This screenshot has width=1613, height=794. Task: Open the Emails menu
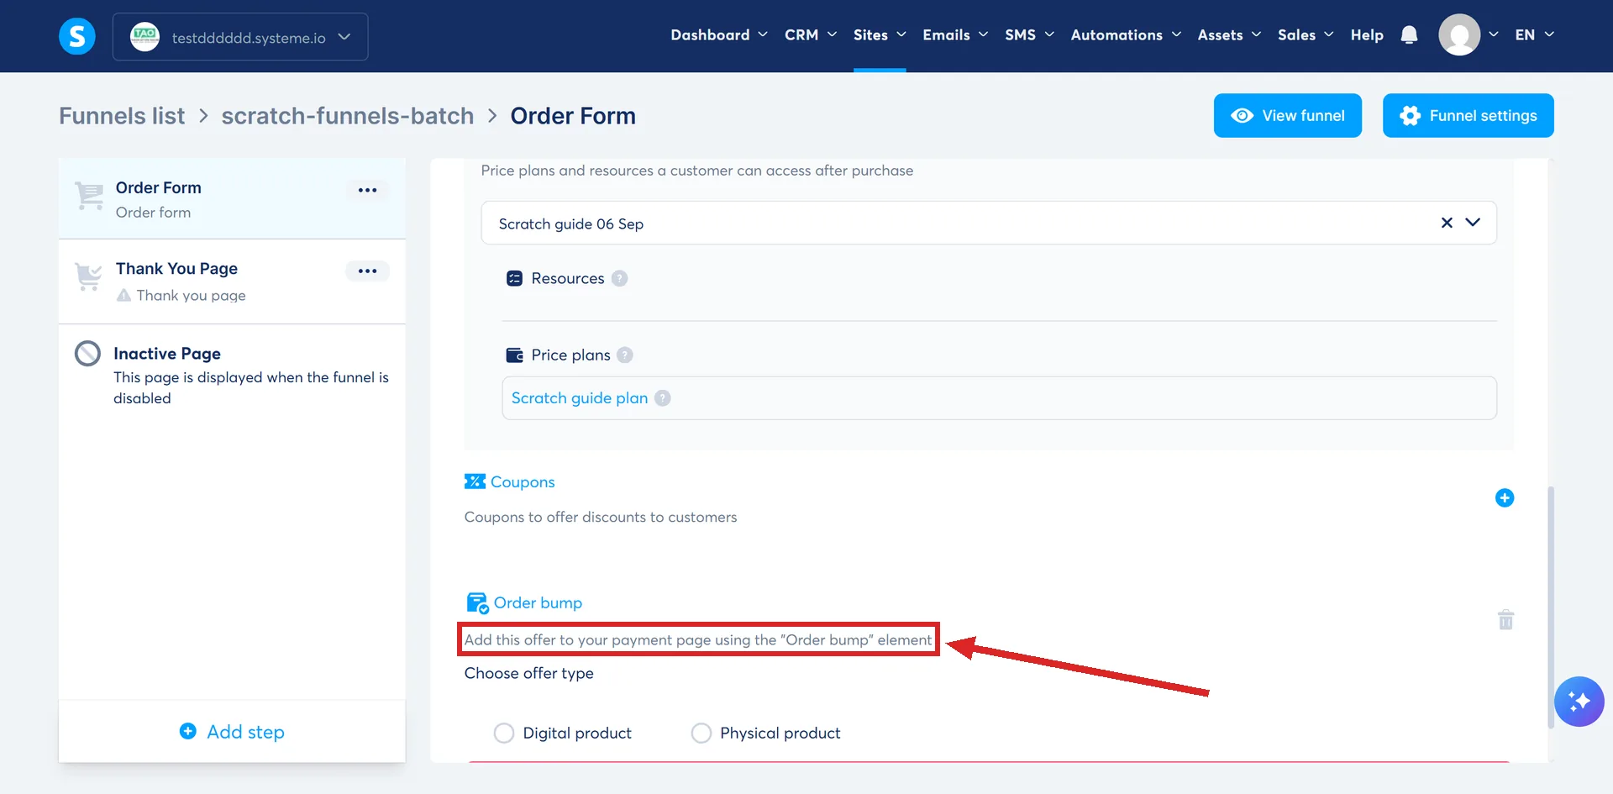(955, 34)
